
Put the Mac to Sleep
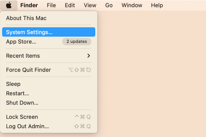click(13, 84)
